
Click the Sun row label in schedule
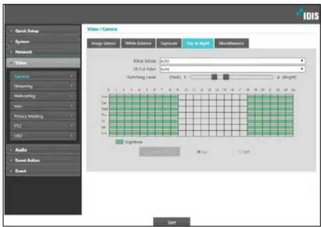pyautogui.click(x=104, y=133)
